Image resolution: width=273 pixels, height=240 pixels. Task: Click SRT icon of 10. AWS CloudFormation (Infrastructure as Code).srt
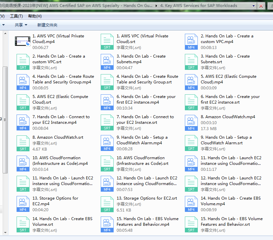pos(107,164)
